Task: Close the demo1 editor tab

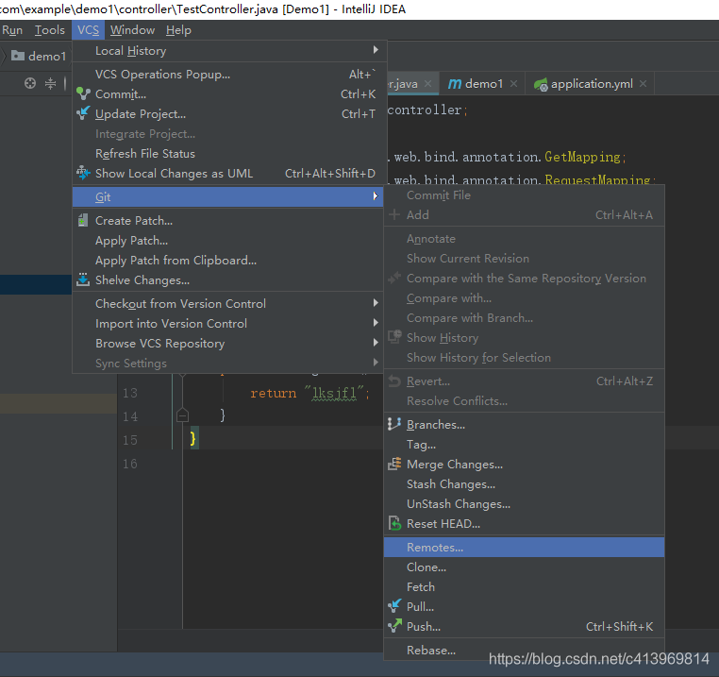Action: click(x=513, y=83)
